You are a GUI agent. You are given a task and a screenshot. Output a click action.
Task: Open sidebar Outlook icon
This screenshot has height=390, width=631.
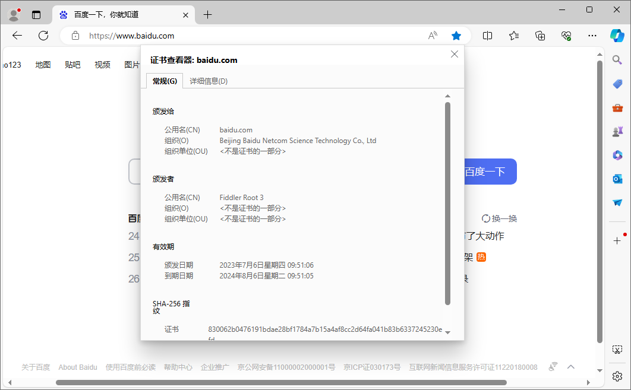point(617,179)
